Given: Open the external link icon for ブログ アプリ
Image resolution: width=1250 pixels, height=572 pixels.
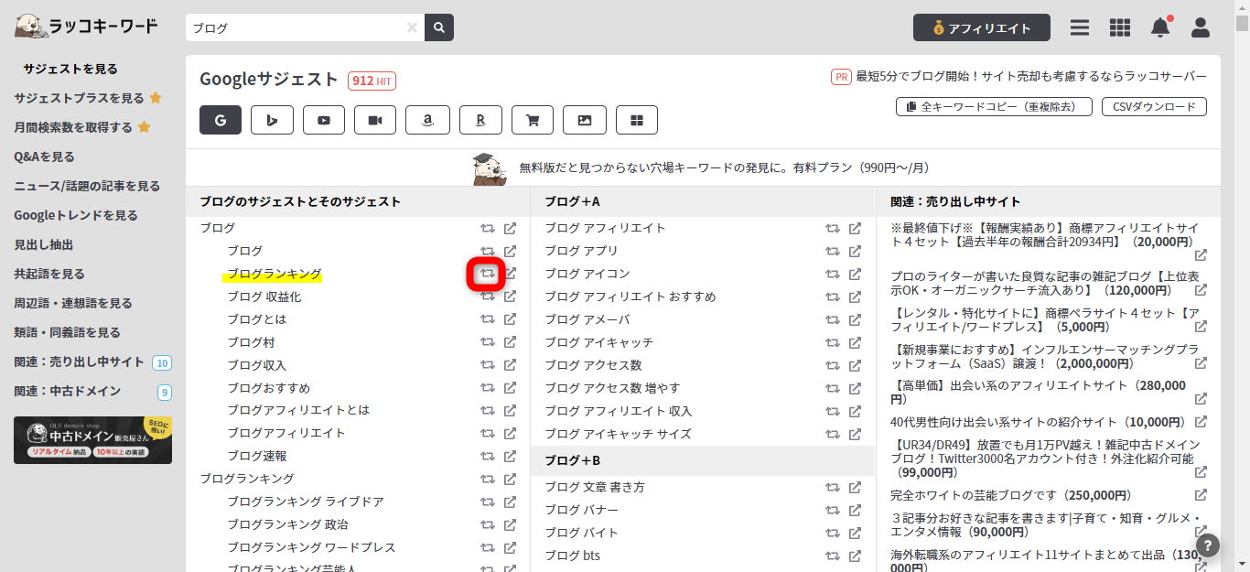Looking at the screenshot, I should click(x=855, y=251).
